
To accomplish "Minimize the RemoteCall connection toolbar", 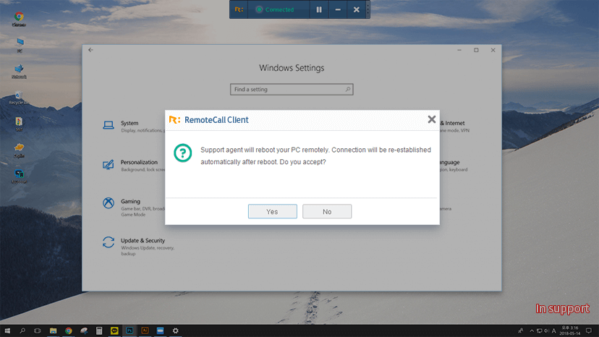I will point(338,9).
